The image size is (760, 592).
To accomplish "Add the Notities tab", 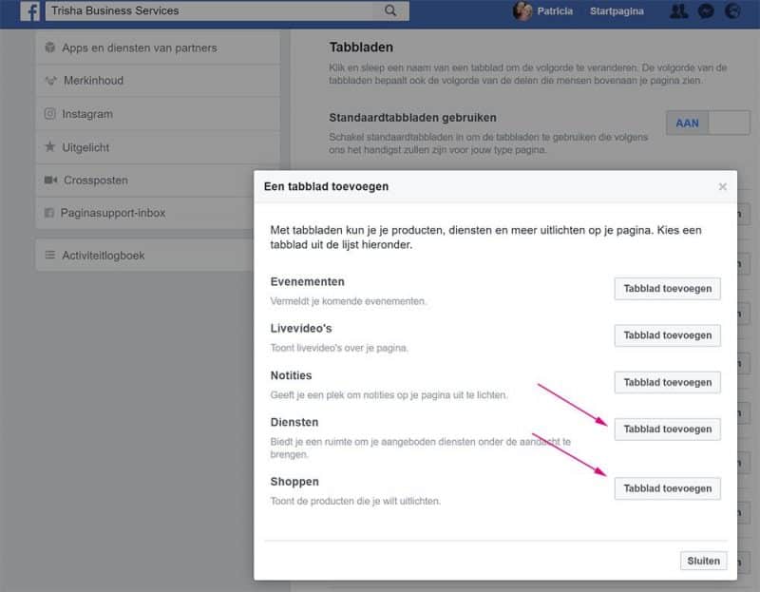I will pos(668,383).
